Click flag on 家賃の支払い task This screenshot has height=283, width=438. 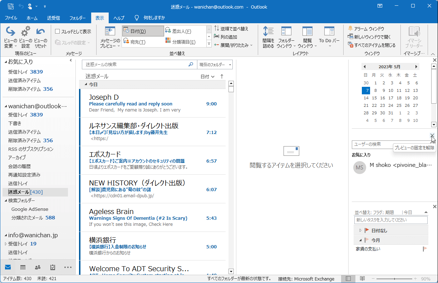point(425,249)
